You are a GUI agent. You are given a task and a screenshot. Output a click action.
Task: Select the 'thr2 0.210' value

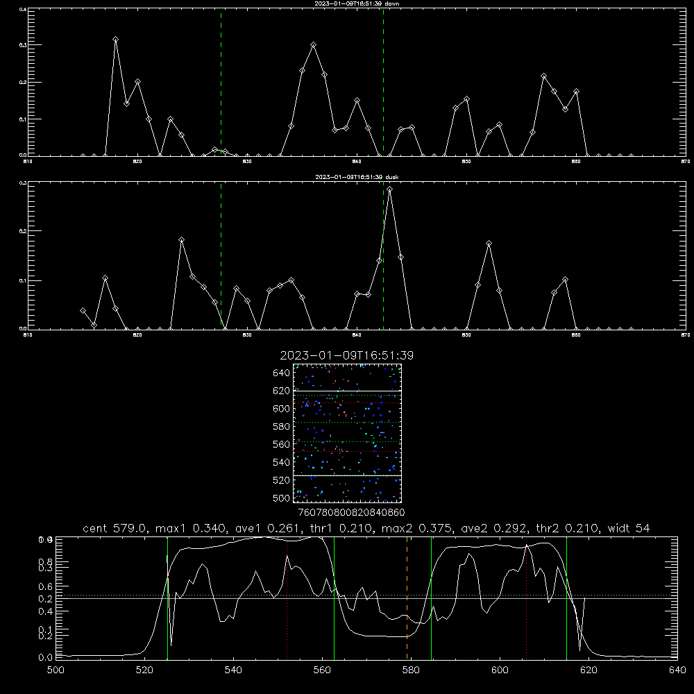point(568,528)
